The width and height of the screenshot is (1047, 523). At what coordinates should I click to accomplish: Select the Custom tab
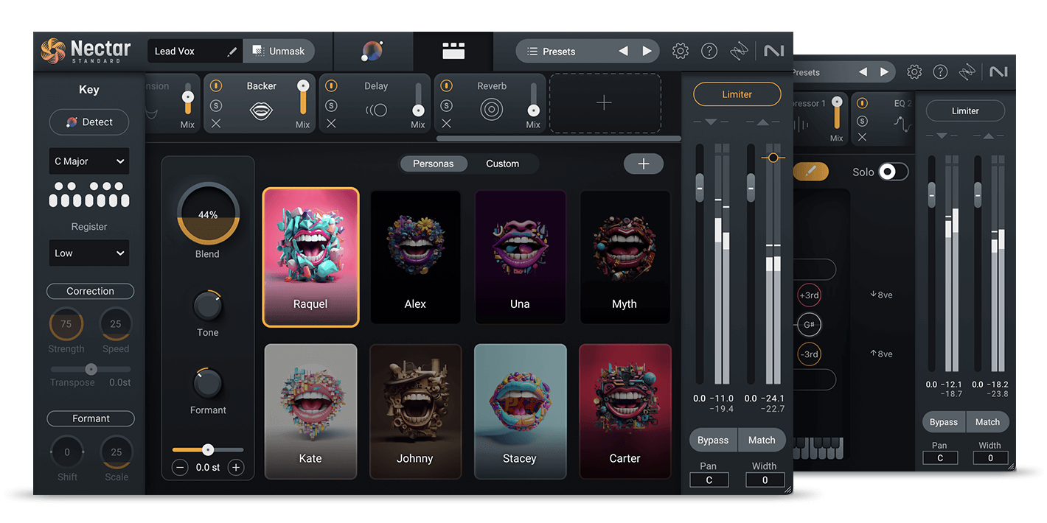502,164
